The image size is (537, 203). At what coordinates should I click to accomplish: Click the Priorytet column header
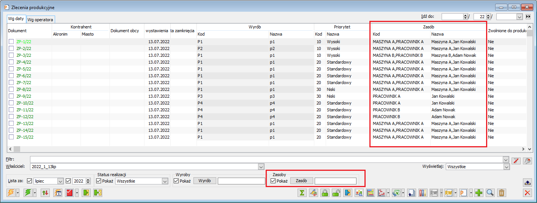(x=342, y=27)
